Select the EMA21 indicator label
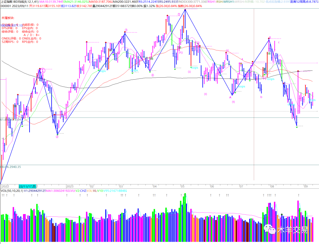Viewport: 319px width, 244px height. tap(71, 2)
